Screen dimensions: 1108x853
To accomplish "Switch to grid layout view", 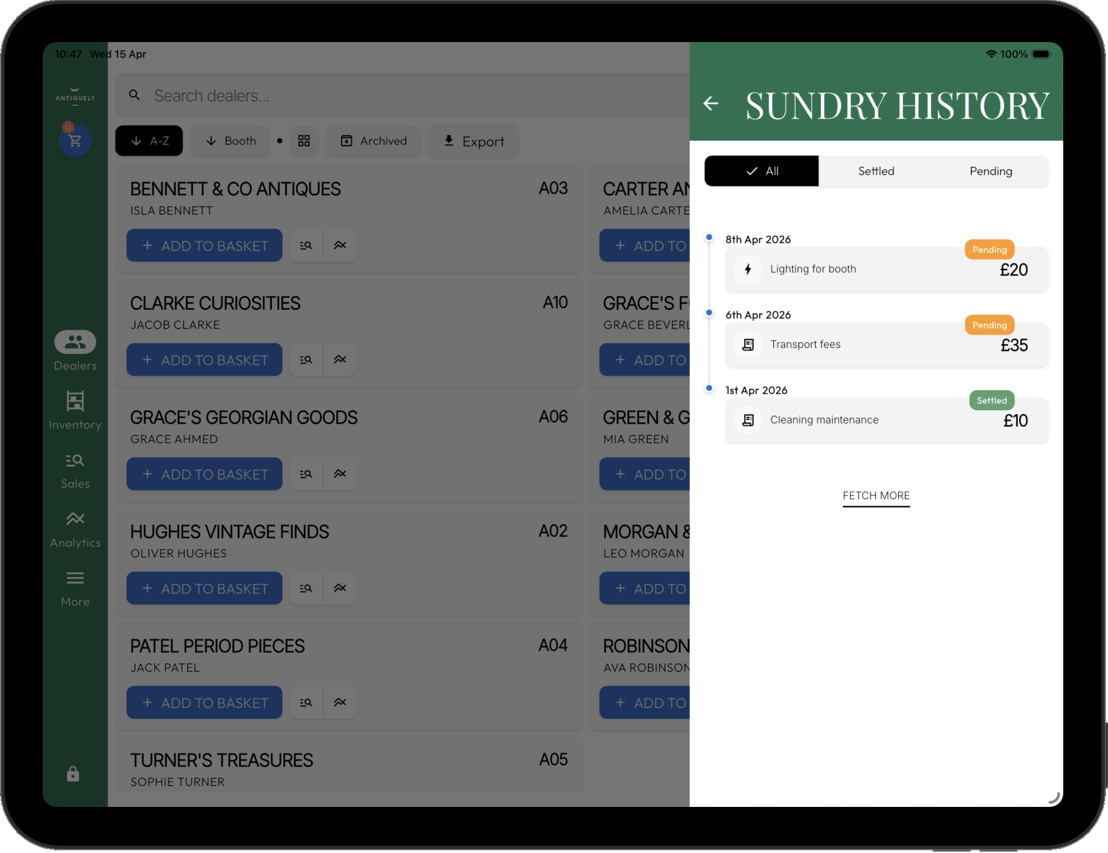I will 304,141.
